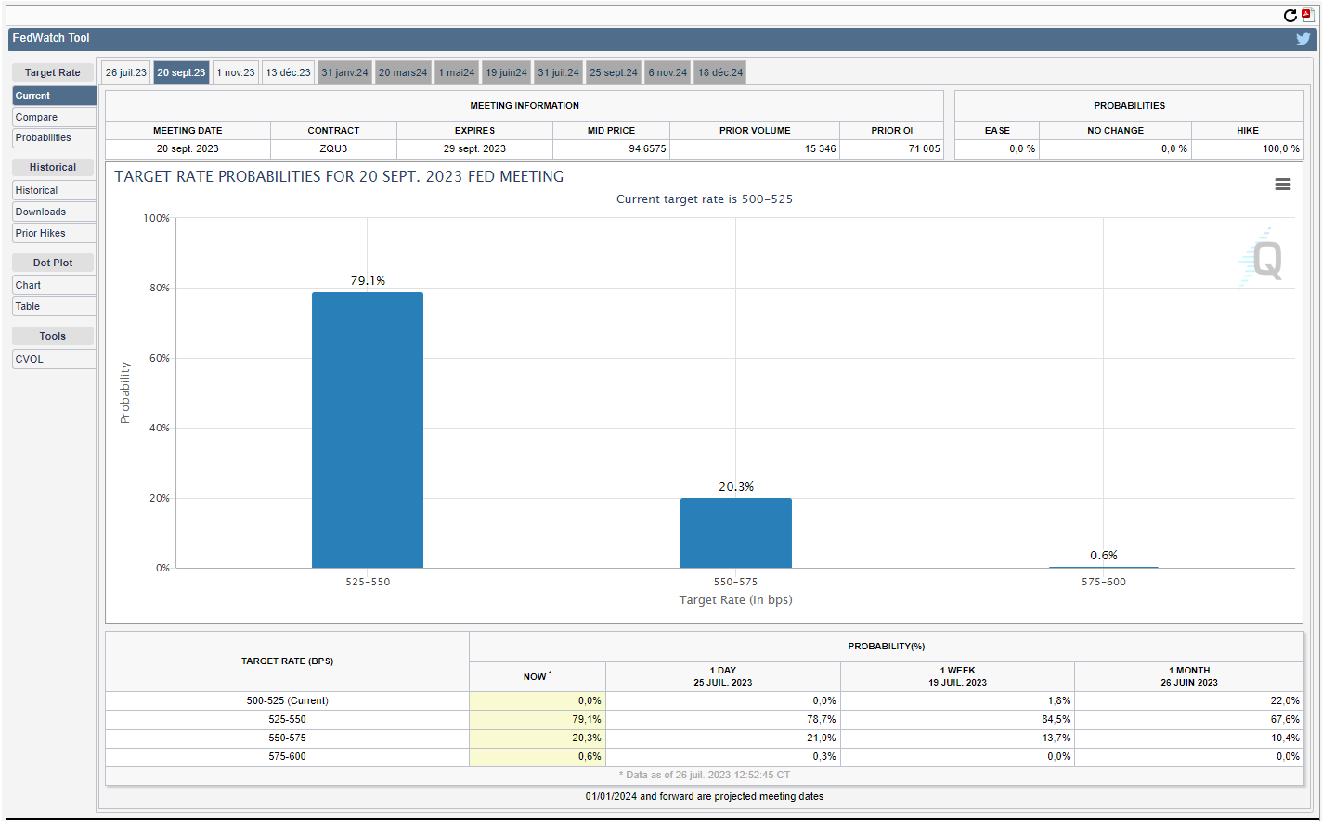Click the NOW value 79,1%

click(587, 719)
